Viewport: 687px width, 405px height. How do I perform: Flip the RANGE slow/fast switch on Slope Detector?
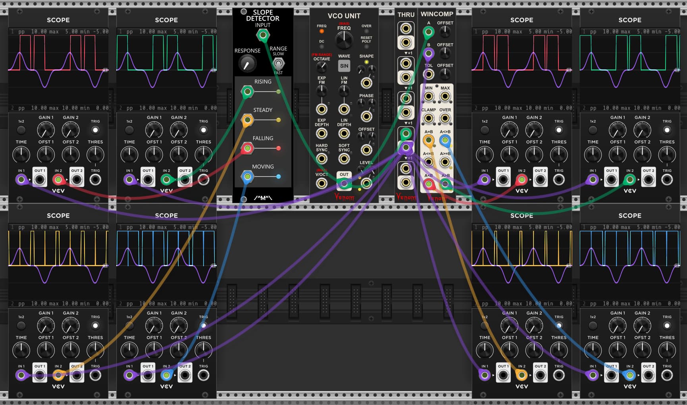pos(279,63)
